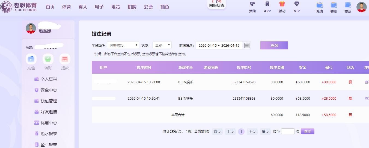The height and width of the screenshot is (148, 369).
Task: Open the 体育 menu in top navigation
Action: pos(67,7)
